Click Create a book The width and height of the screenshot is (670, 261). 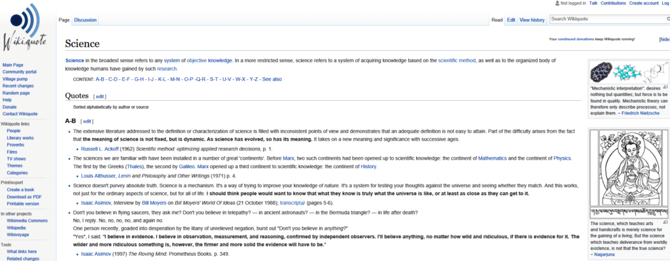20,190
